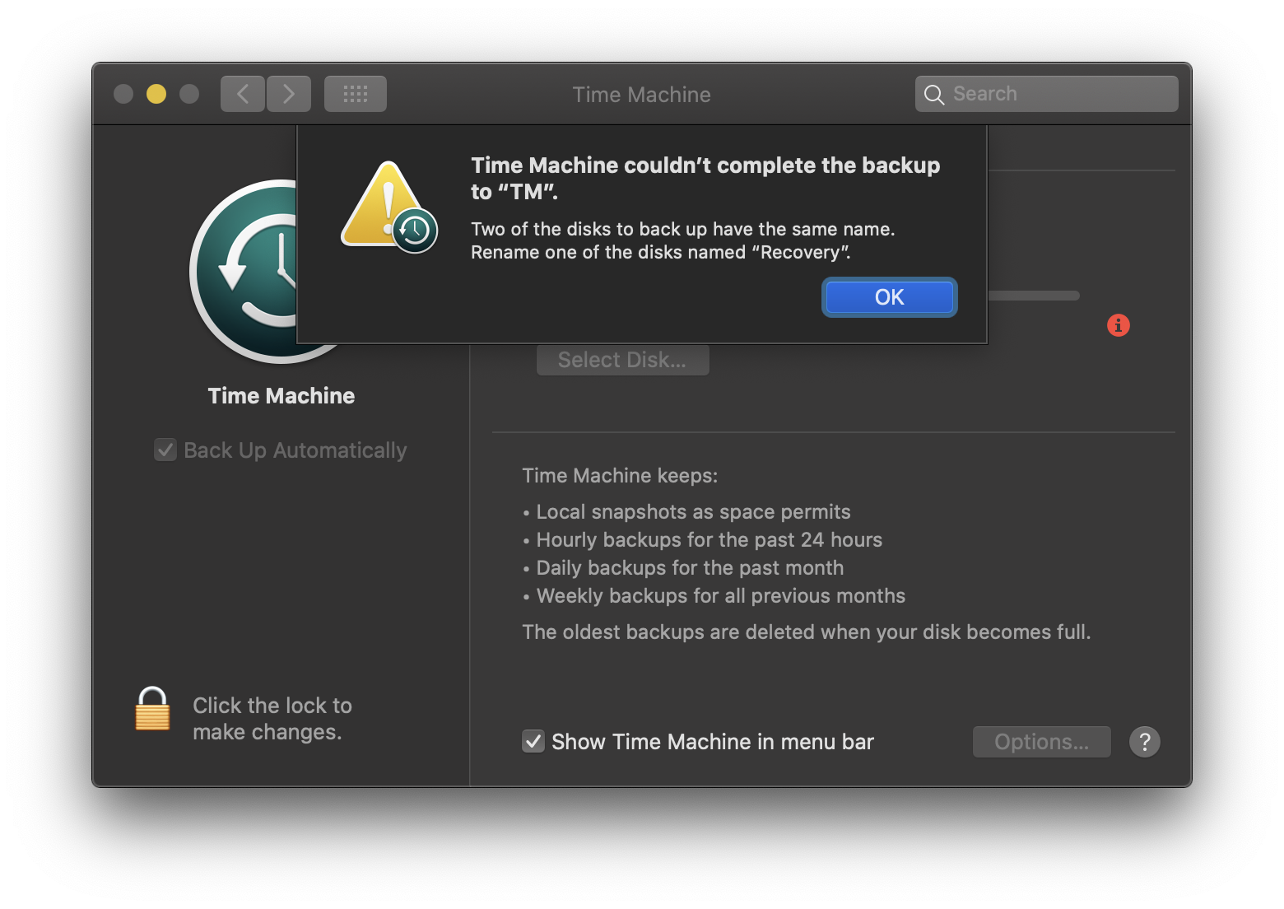Image resolution: width=1284 pixels, height=909 pixels.
Task: Click 'Rename one of the disks' message text
Action: click(x=661, y=252)
